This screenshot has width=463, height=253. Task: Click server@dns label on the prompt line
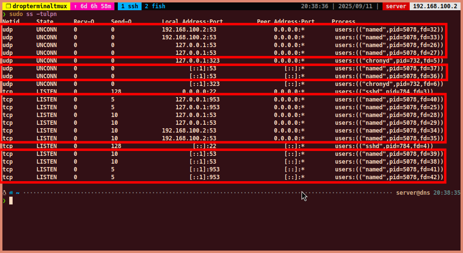coord(413,193)
